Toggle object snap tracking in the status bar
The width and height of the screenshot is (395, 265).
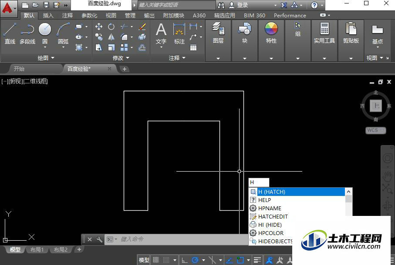point(229,260)
